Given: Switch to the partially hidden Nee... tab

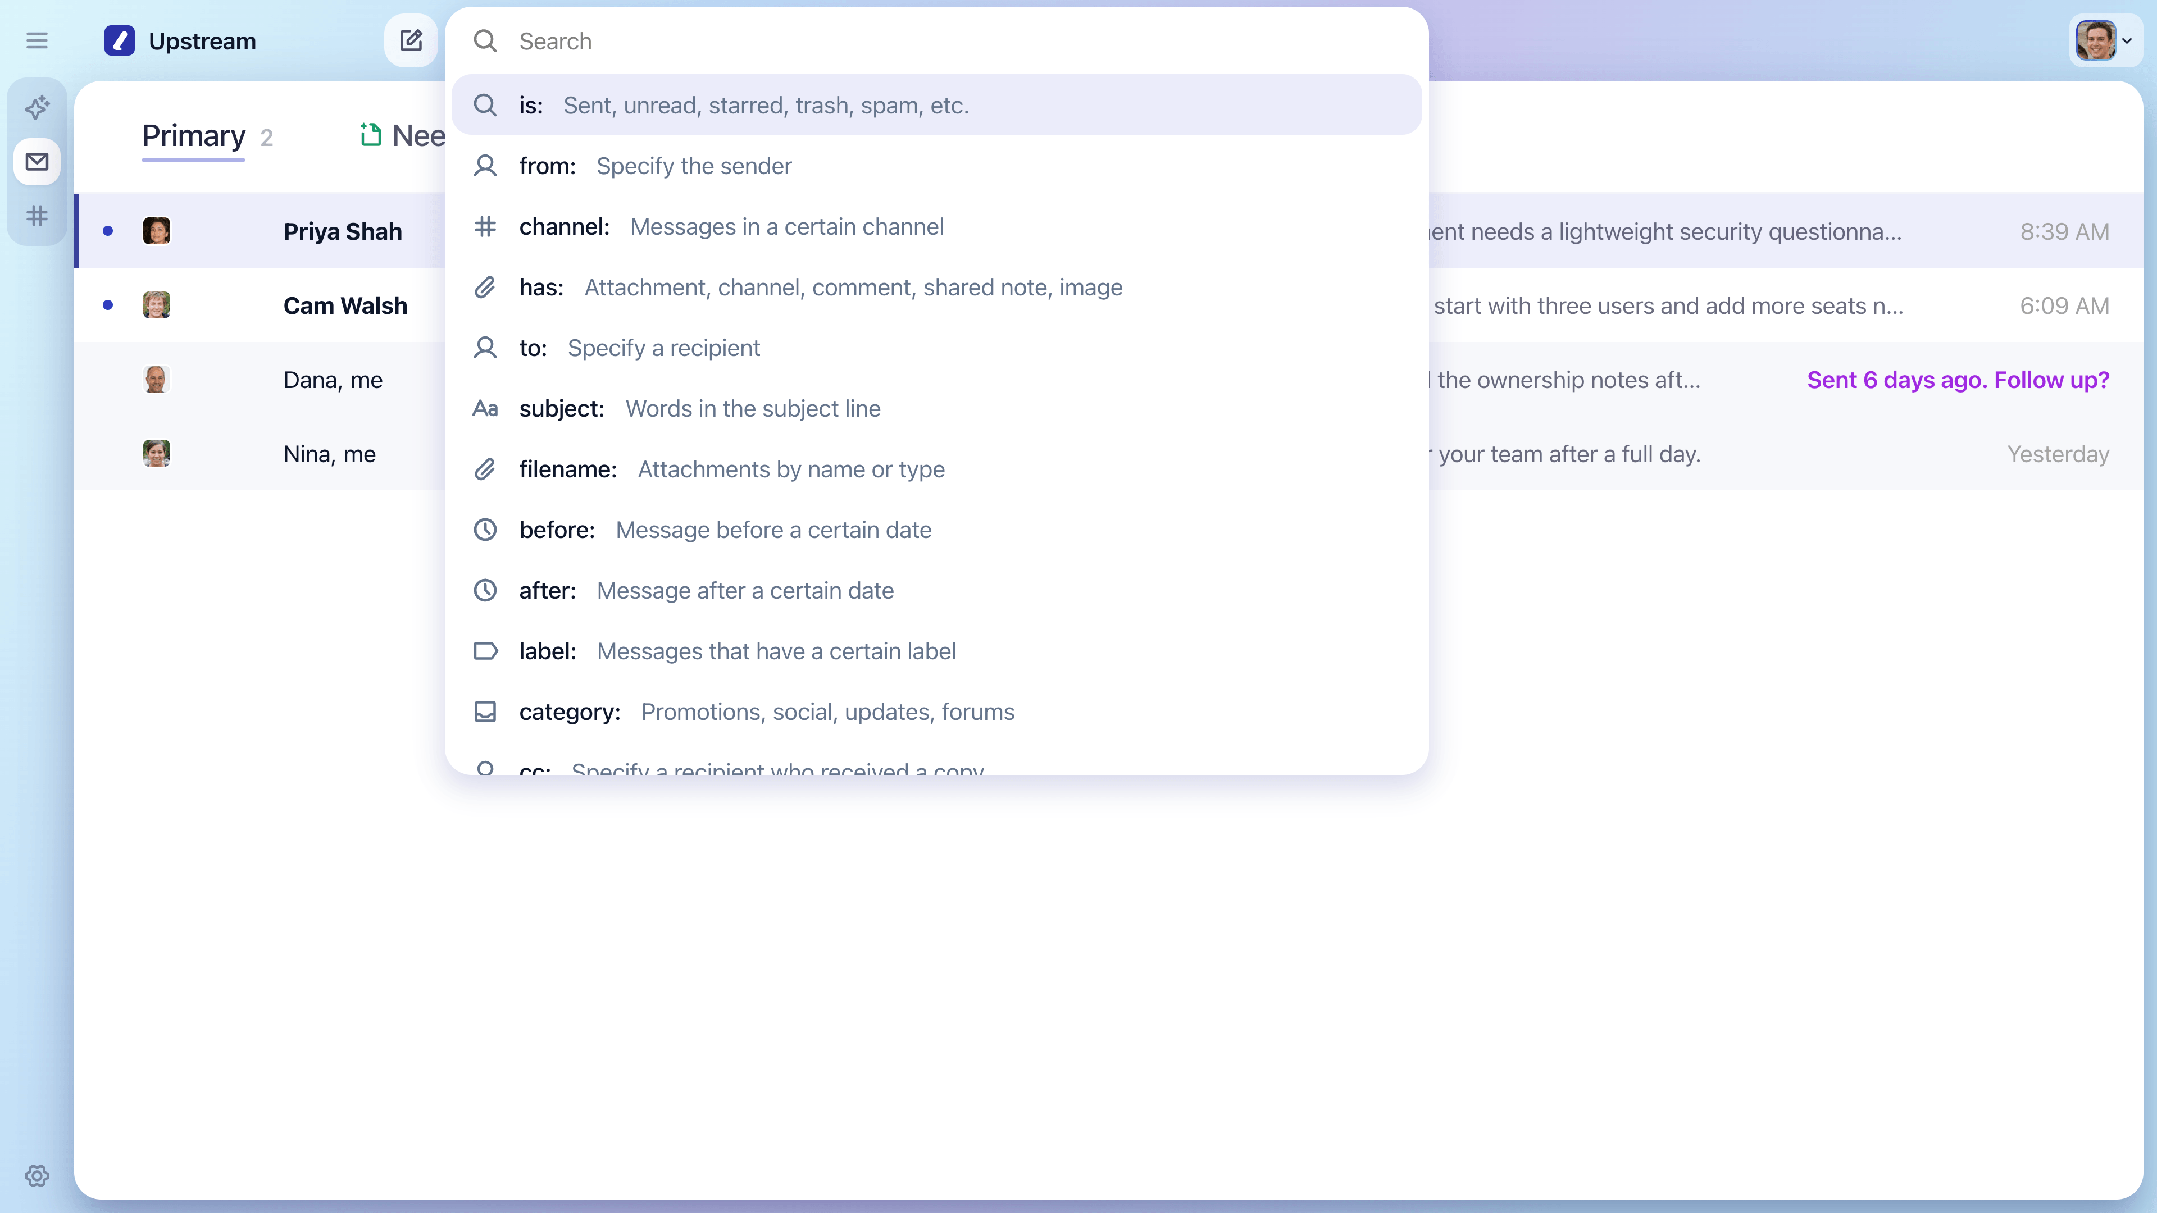Looking at the screenshot, I should coord(403,135).
